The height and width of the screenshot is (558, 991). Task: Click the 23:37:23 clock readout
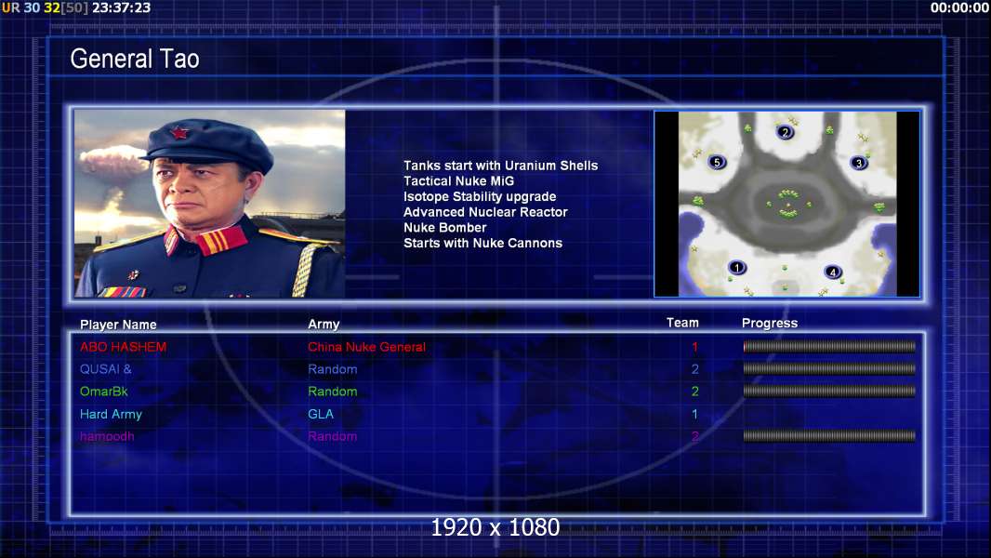(122, 7)
